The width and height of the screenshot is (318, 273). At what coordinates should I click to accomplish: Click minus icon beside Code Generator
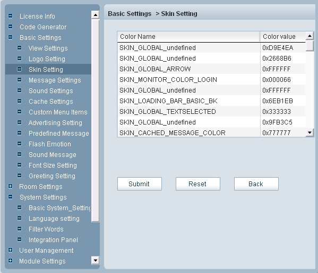[10, 27]
